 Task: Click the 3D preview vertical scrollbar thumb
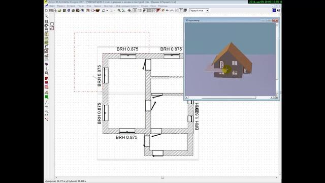277,58
